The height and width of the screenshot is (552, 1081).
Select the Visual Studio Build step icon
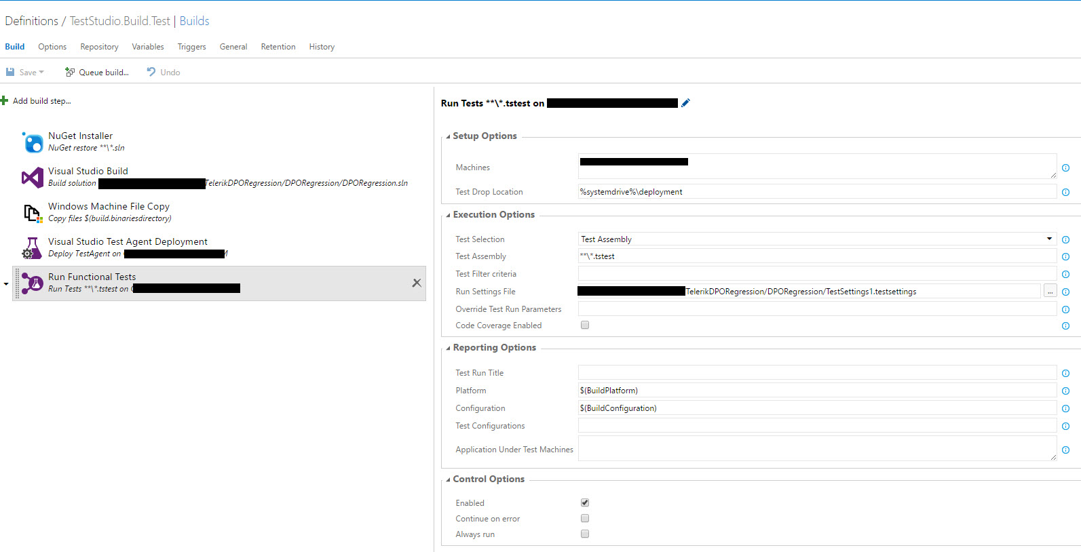(x=33, y=178)
